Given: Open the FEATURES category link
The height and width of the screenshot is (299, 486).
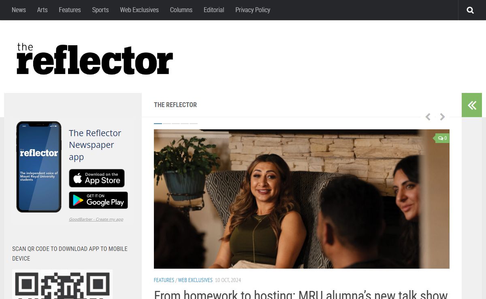Looking at the screenshot, I should pos(164,280).
